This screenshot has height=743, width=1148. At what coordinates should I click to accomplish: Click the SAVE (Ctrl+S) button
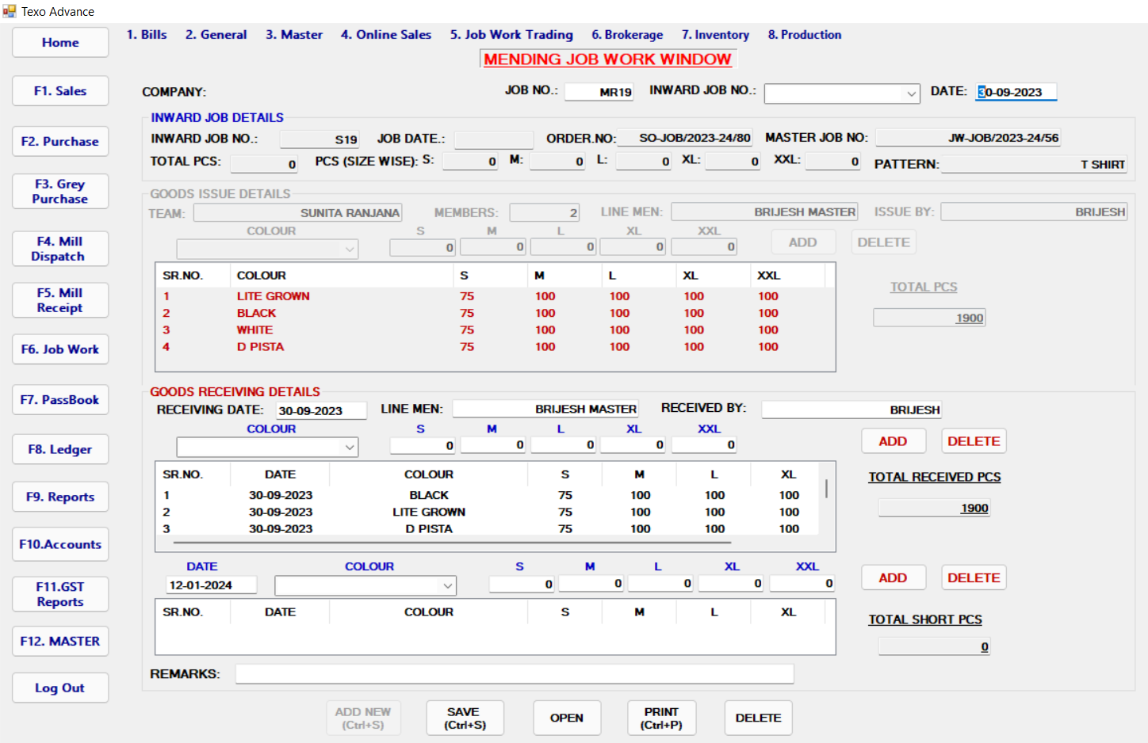[x=465, y=718]
